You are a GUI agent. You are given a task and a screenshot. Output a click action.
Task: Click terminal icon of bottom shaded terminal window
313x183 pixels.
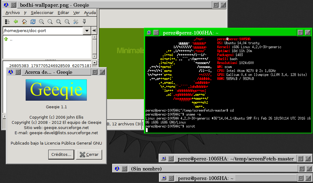tap(164, 178)
